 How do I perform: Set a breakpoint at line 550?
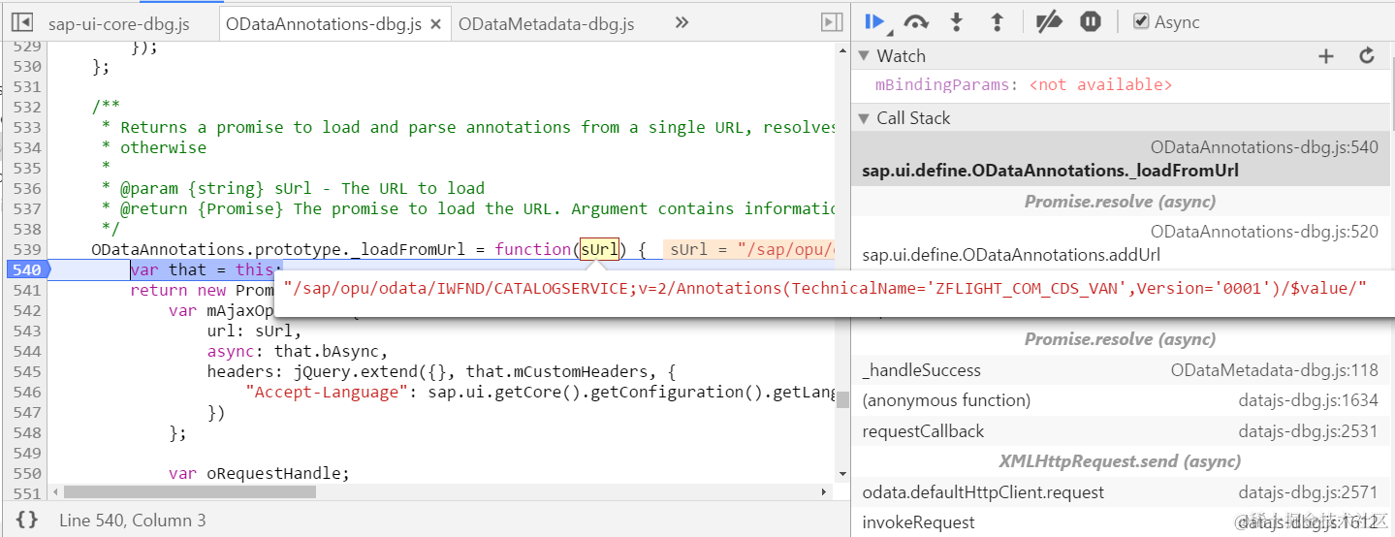27,473
